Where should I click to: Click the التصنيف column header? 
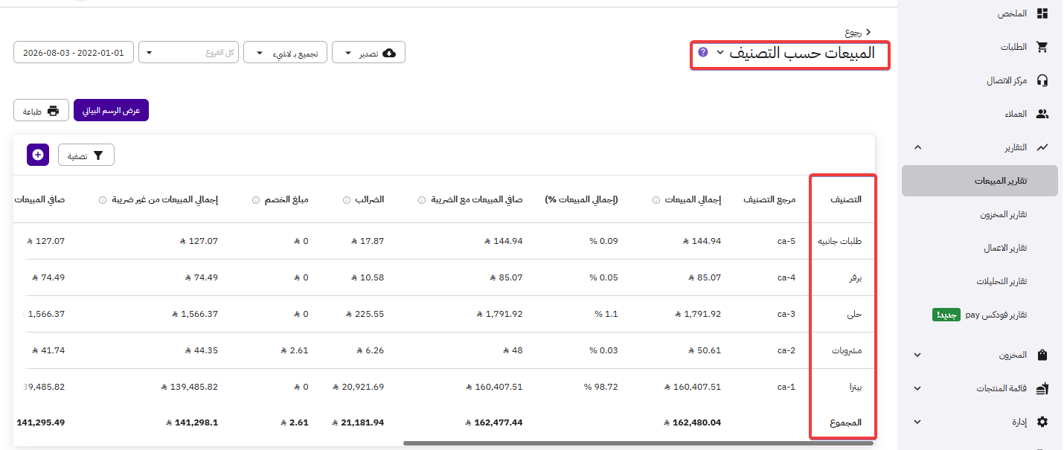click(846, 199)
